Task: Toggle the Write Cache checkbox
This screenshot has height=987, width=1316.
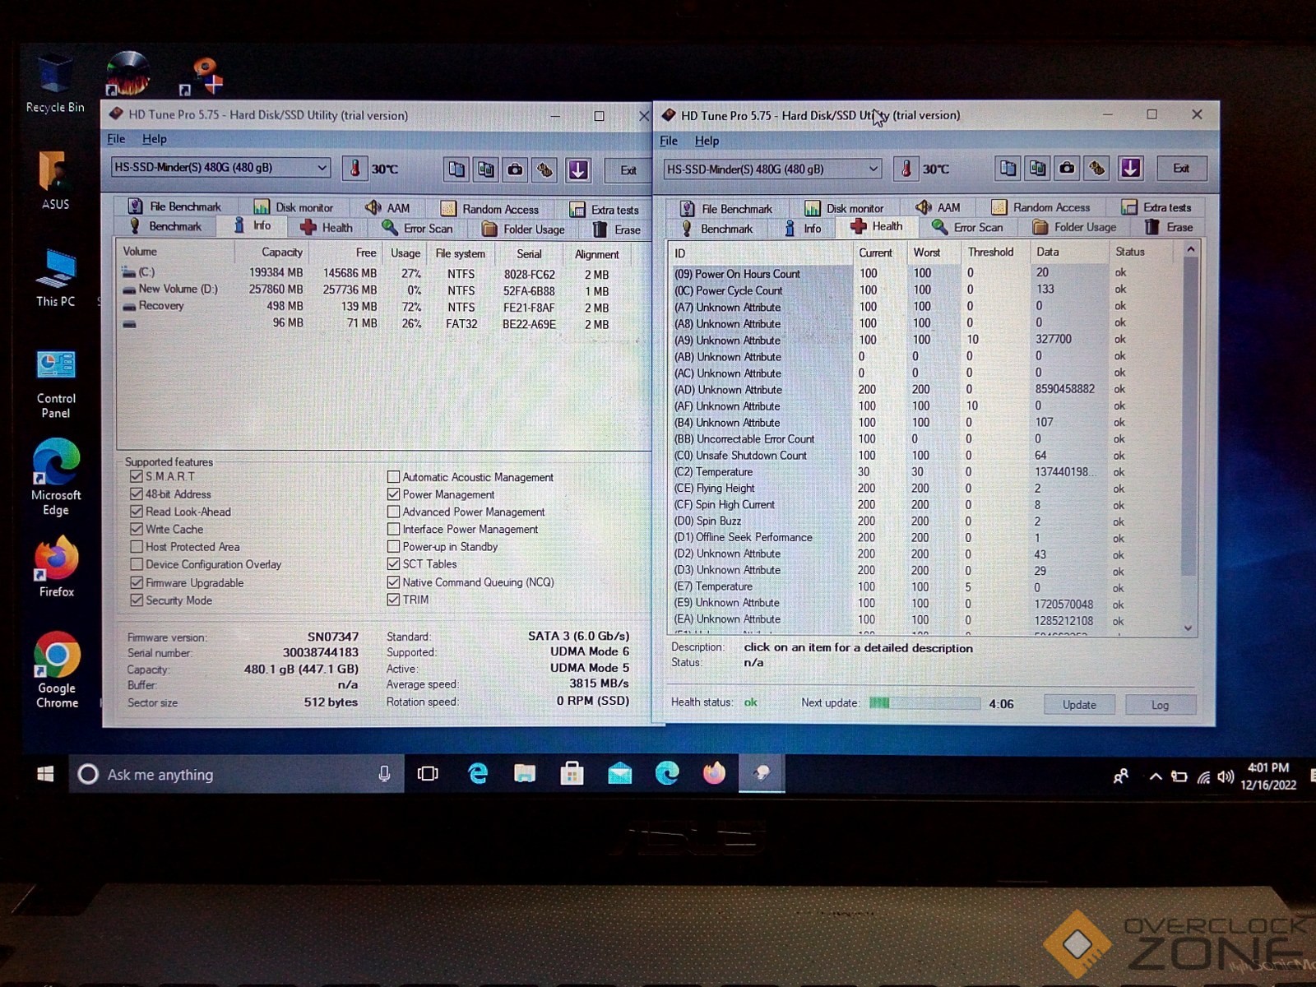Action: pyautogui.click(x=137, y=529)
